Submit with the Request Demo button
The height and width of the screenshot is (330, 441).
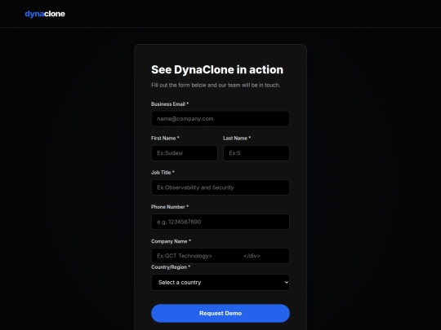220,313
